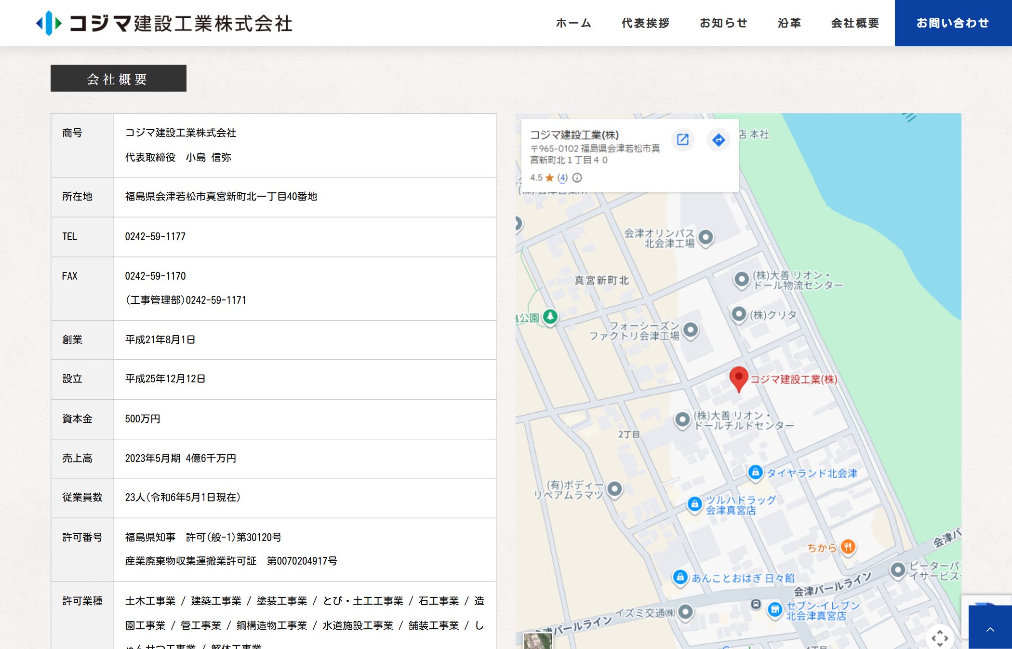Select the 大善 リオン・ドール物流センター marker

pos(741,279)
